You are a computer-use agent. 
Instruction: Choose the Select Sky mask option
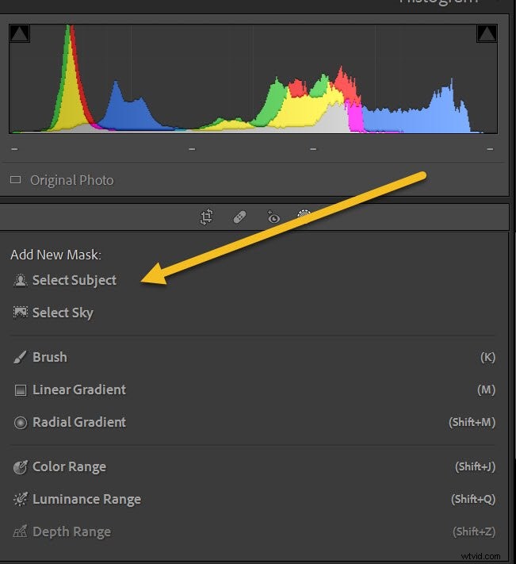click(x=63, y=313)
